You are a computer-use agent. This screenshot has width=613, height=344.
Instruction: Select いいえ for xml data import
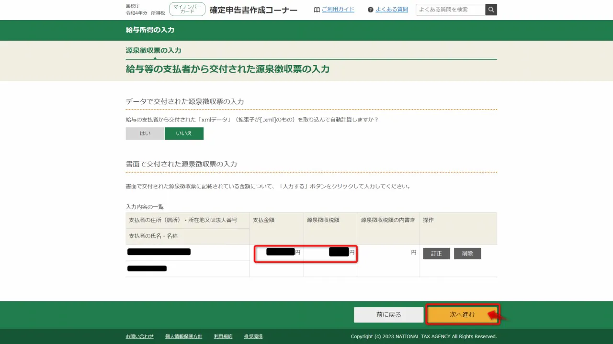184,133
